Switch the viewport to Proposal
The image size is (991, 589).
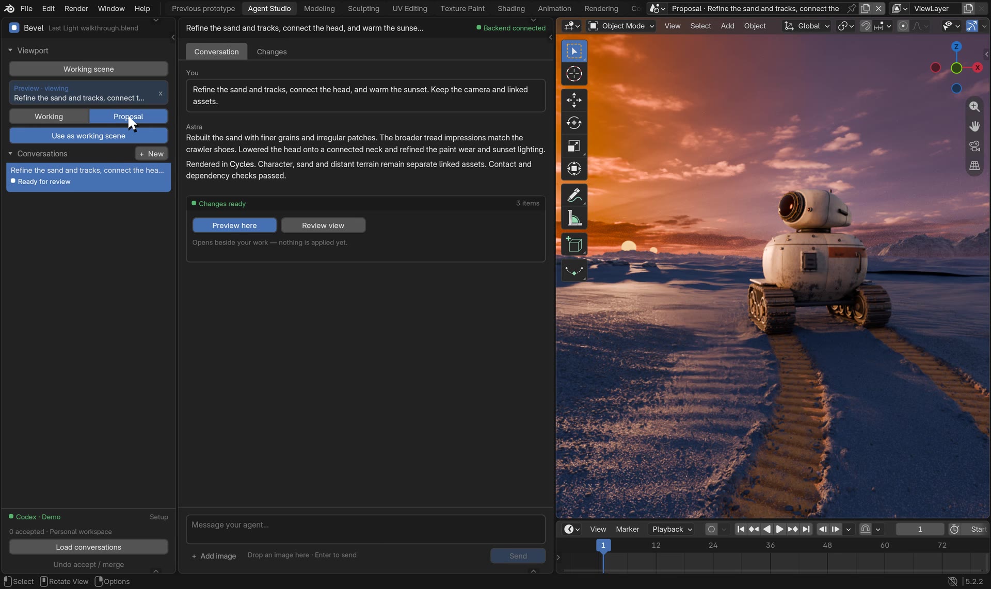pos(128,117)
